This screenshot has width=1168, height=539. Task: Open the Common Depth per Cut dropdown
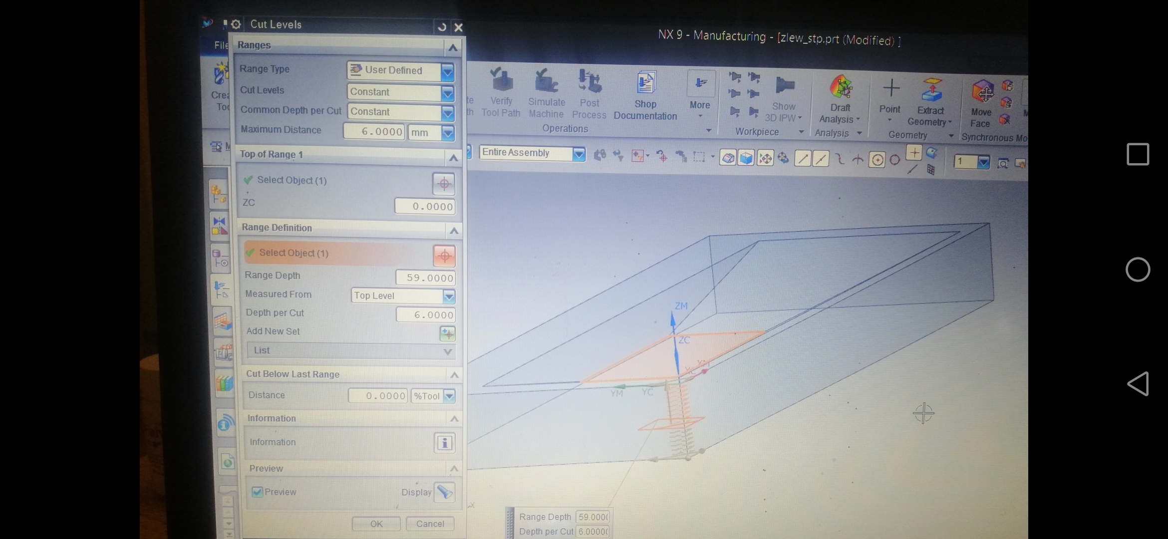[448, 113]
